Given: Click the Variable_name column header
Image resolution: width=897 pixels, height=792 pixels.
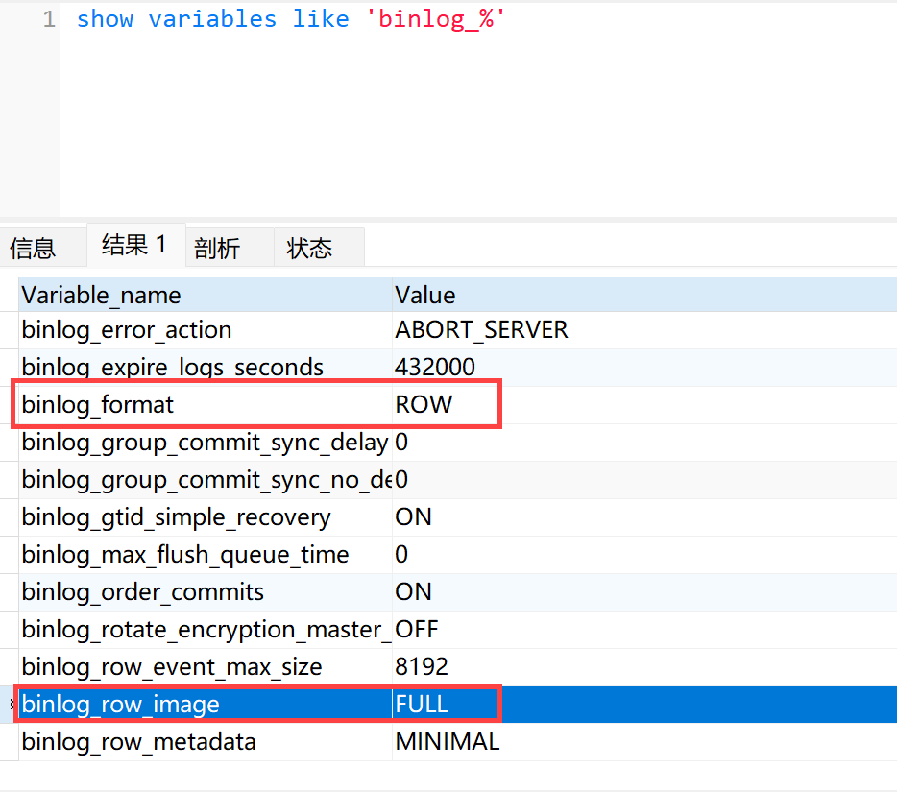Looking at the screenshot, I should point(206,295).
